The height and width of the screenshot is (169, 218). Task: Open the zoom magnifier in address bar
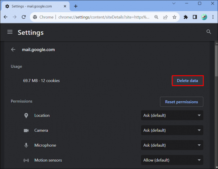click(x=156, y=17)
